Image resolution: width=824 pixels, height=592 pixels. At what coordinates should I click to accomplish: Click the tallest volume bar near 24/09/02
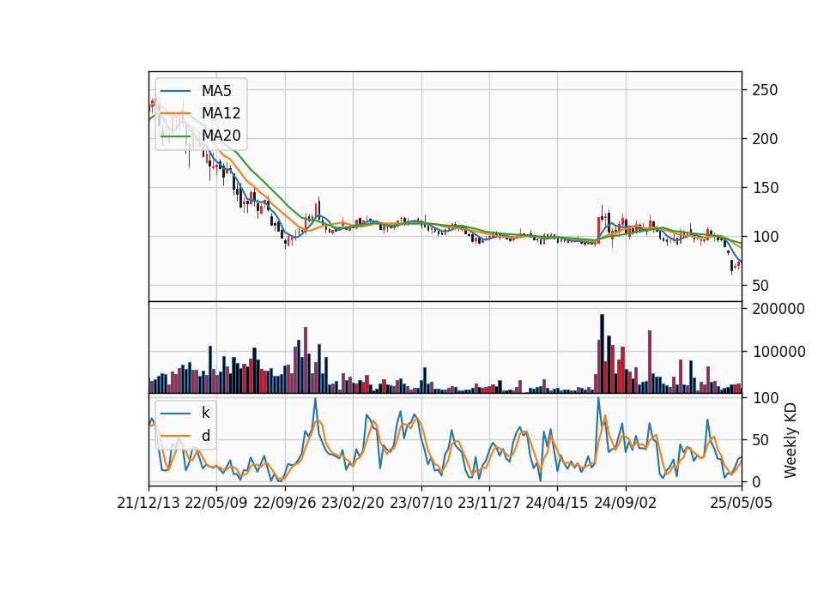603,353
